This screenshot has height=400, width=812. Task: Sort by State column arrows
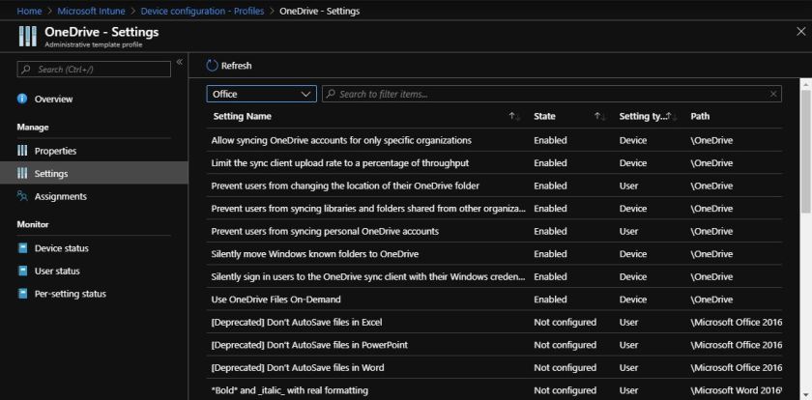tap(599, 117)
